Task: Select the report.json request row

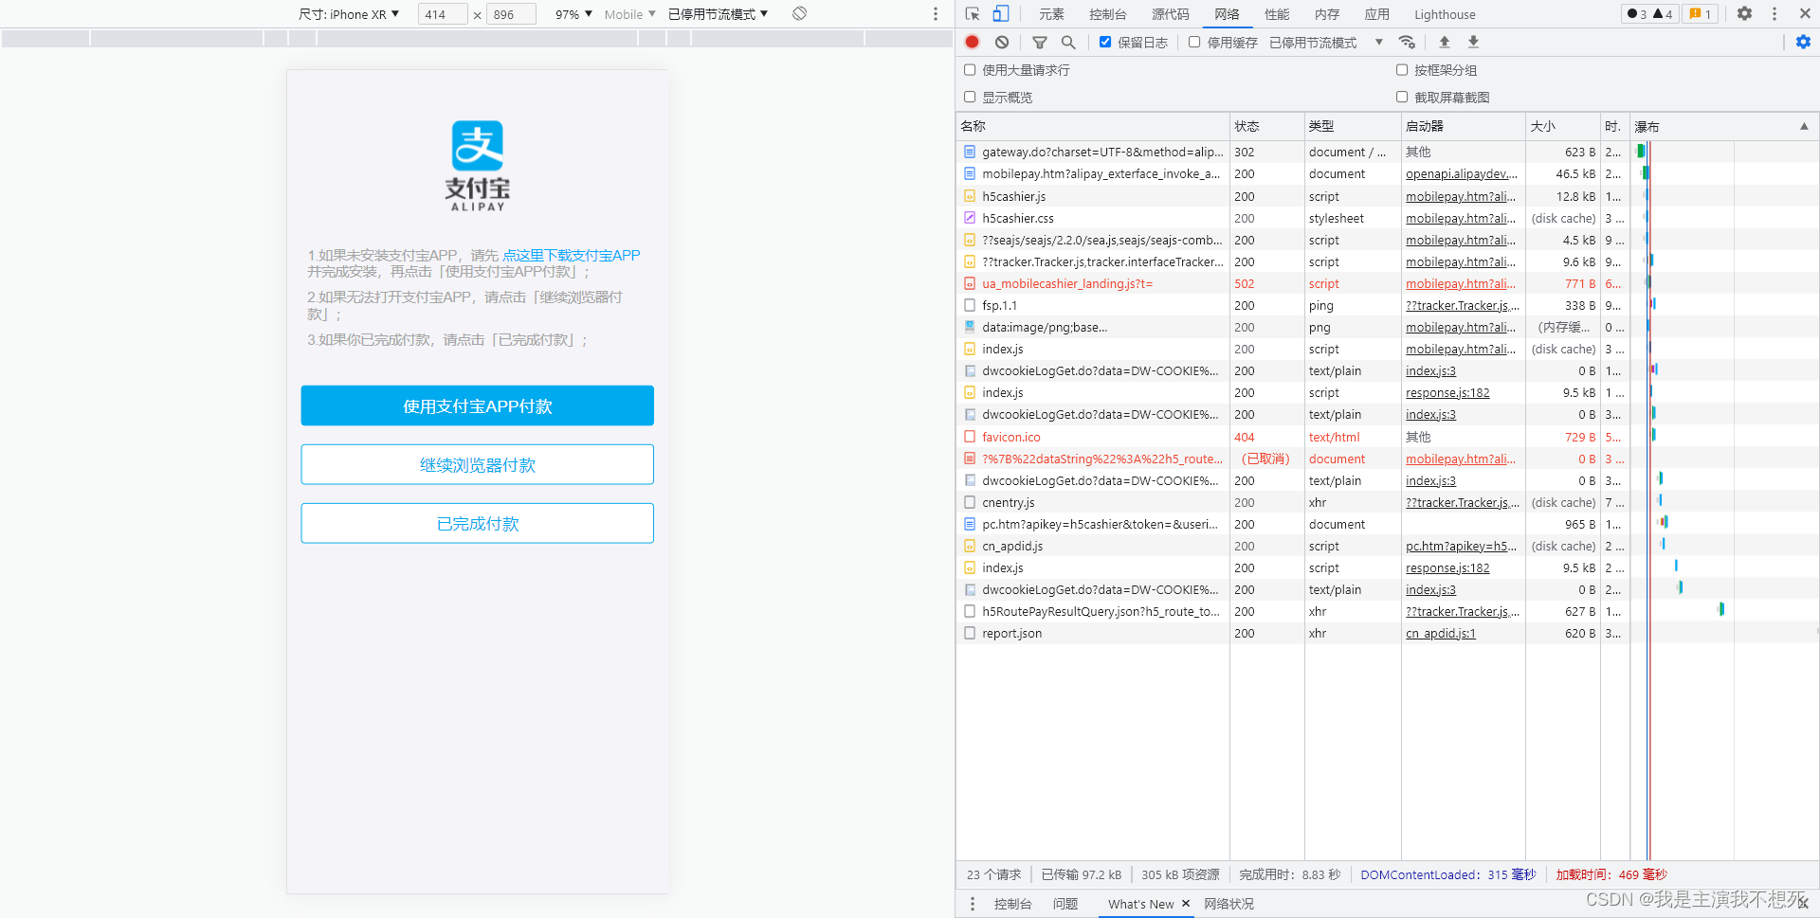Action: pos(1387,634)
